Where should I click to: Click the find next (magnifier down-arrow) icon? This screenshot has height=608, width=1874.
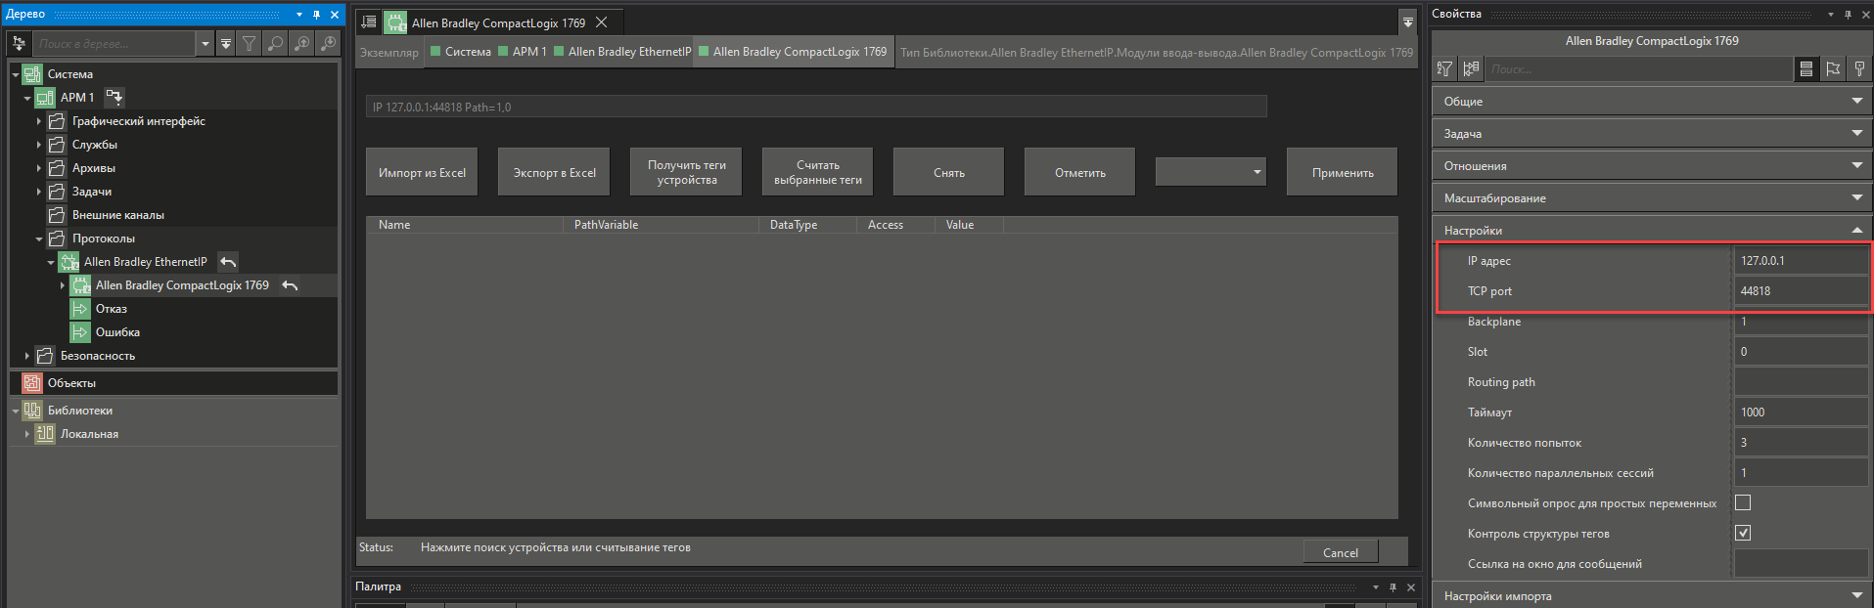pyautogui.click(x=329, y=44)
